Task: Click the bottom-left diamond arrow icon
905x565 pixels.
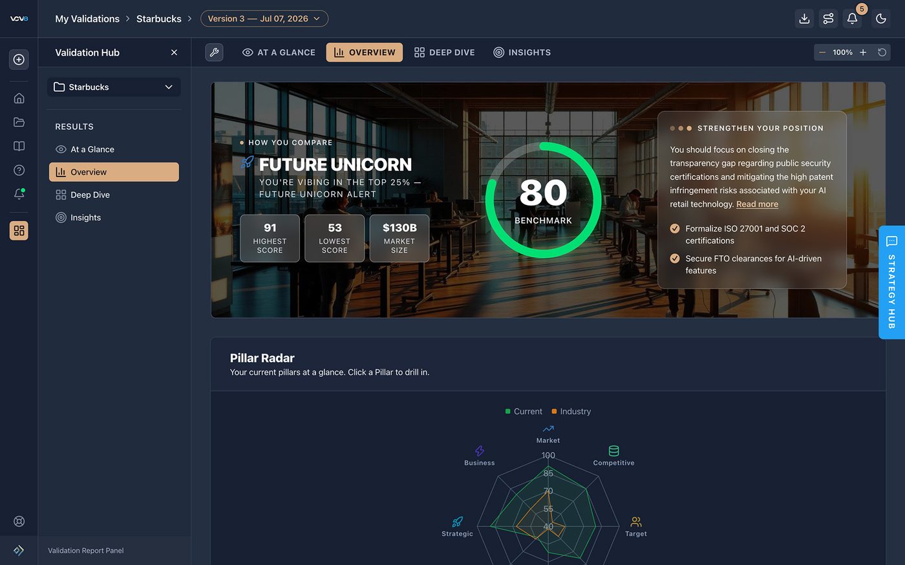Action: pos(19,550)
